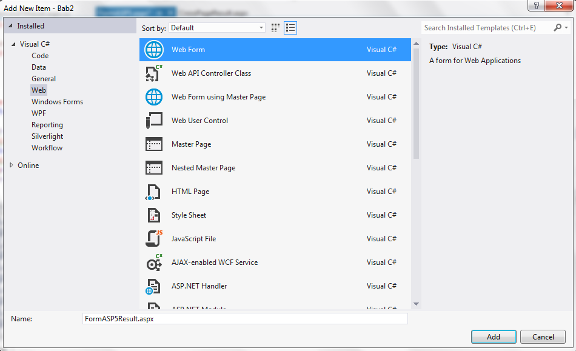Collapse the Installed section
The width and height of the screenshot is (576, 351).
coord(10,25)
